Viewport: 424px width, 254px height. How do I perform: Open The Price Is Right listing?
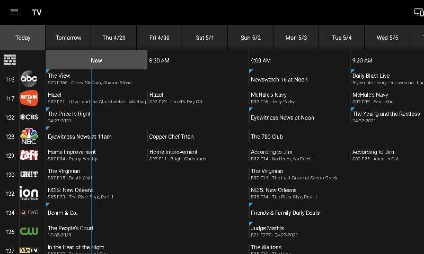[x=95, y=117]
